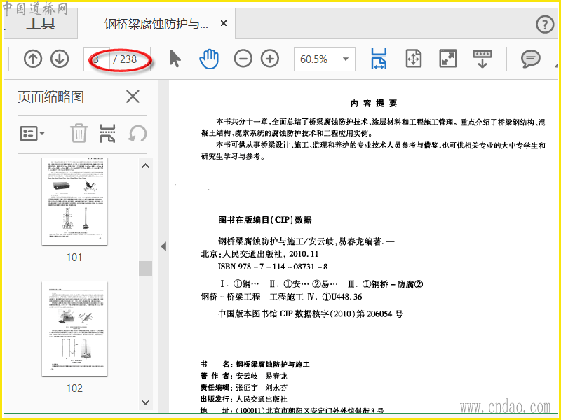Enable fit width scrolling mode
Viewport: 561px width, 420px height.
point(379,59)
